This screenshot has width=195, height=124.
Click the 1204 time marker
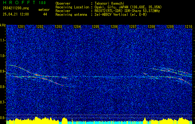point(77,27)
